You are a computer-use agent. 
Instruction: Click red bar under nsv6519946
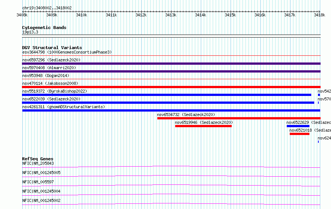[x=203, y=126]
